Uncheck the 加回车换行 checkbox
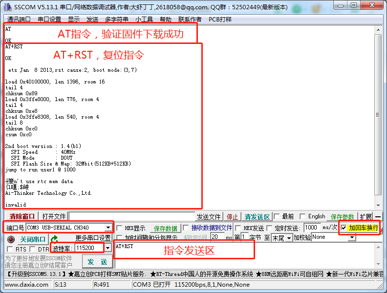387x293 pixels. pos(344,228)
